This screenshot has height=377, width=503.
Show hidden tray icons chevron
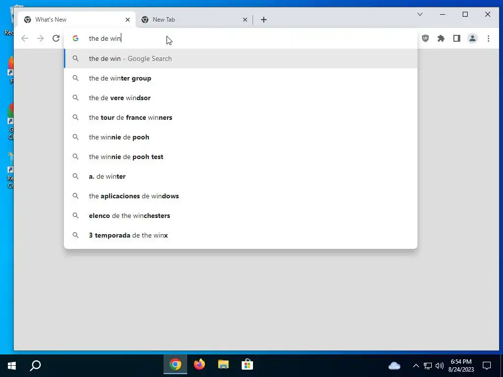click(x=416, y=365)
